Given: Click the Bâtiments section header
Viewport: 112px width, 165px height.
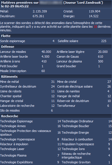Looking at the screenshot, I should click(x=56, y=77).
